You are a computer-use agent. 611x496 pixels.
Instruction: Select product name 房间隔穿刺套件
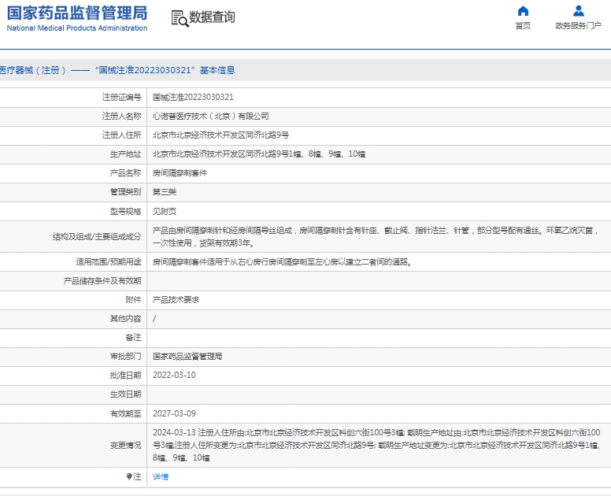pyautogui.click(x=180, y=173)
